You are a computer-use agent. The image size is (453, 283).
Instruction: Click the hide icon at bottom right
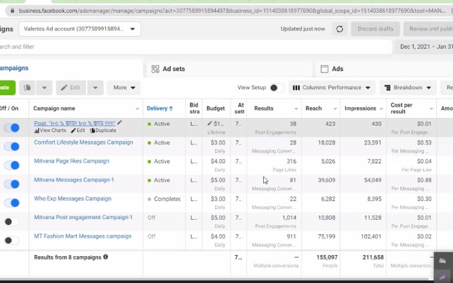coord(442,261)
